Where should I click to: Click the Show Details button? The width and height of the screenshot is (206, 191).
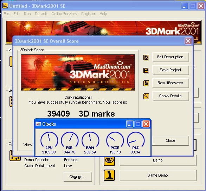170,96
